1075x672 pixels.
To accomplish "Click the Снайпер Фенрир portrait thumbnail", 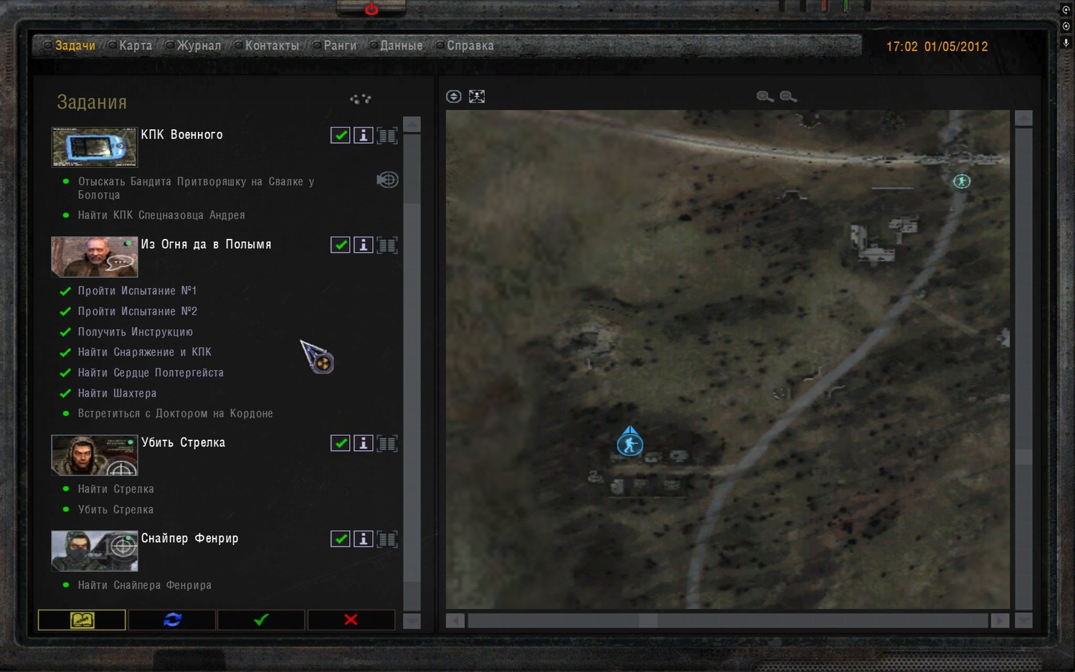I will [x=94, y=551].
